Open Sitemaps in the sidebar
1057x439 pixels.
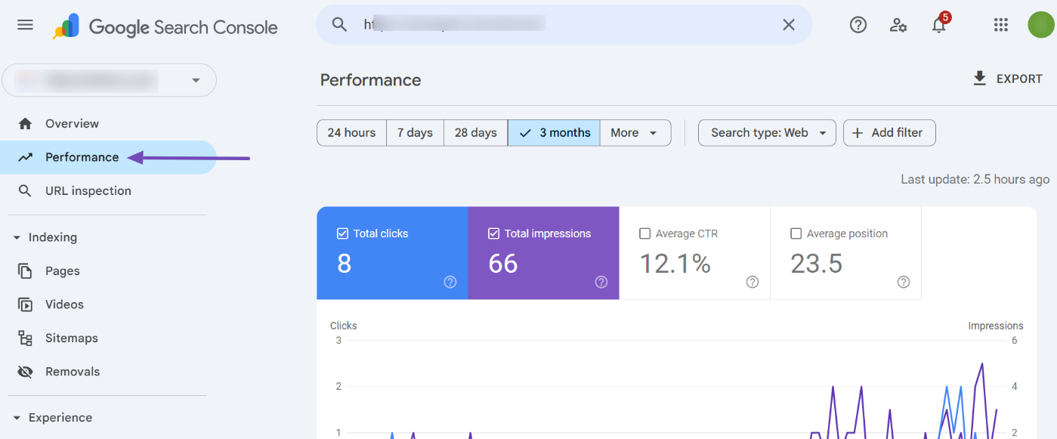click(71, 339)
